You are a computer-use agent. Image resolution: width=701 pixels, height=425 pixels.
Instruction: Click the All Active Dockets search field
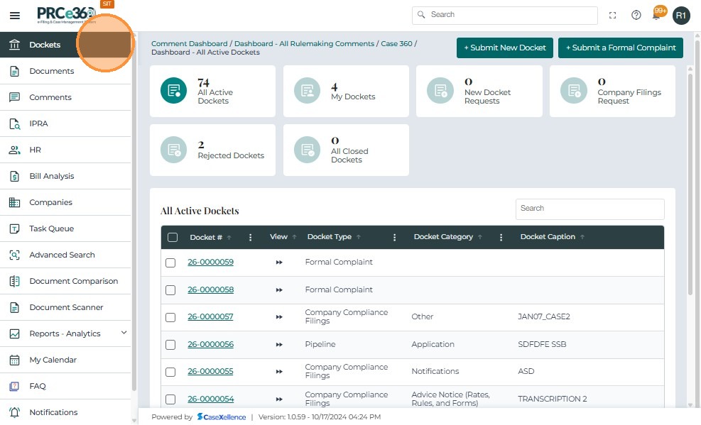[x=589, y=209]
